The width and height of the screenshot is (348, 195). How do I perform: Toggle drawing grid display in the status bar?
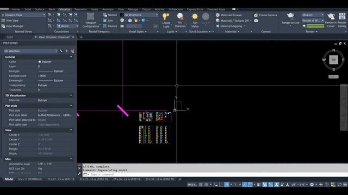point(201,184)
